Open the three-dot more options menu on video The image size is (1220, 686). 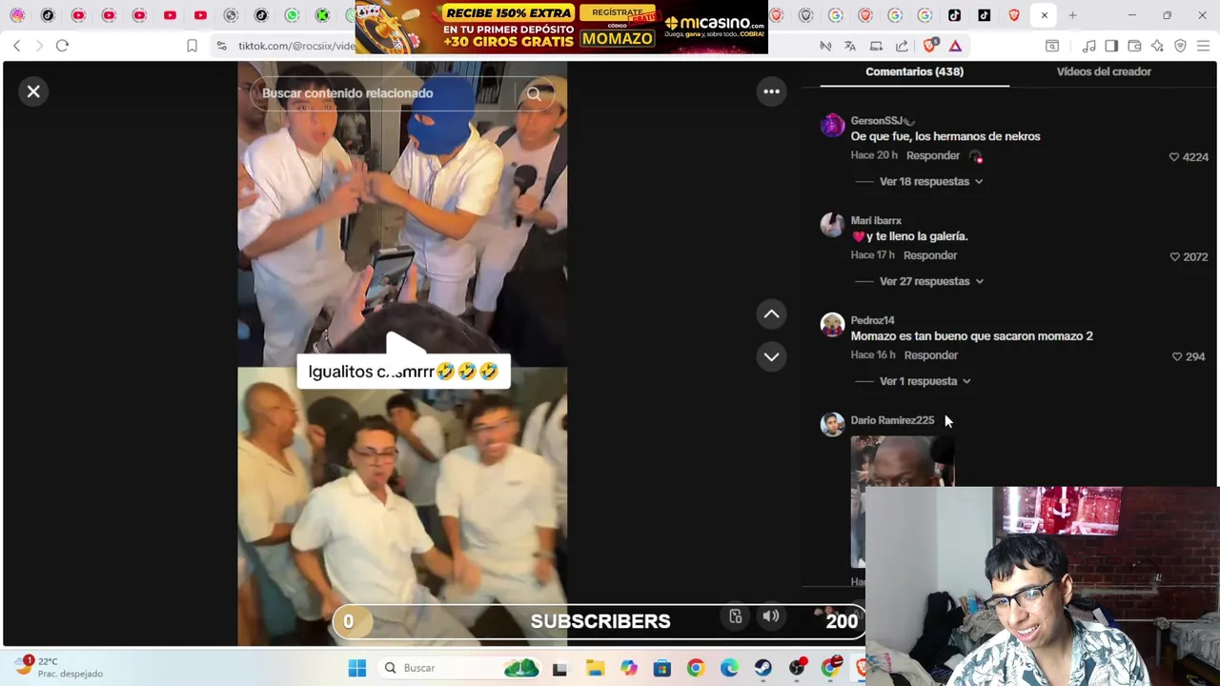pos(771,91)
